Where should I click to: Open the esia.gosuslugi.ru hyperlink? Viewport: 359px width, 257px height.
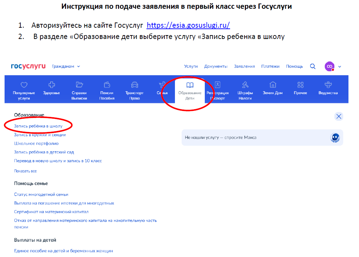click(x=188, y=25)
